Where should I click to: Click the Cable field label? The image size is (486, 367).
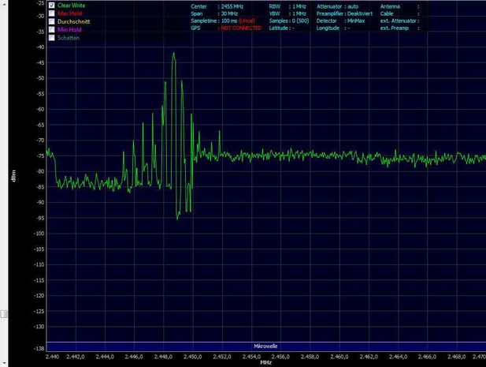click(x=388, y=13)
